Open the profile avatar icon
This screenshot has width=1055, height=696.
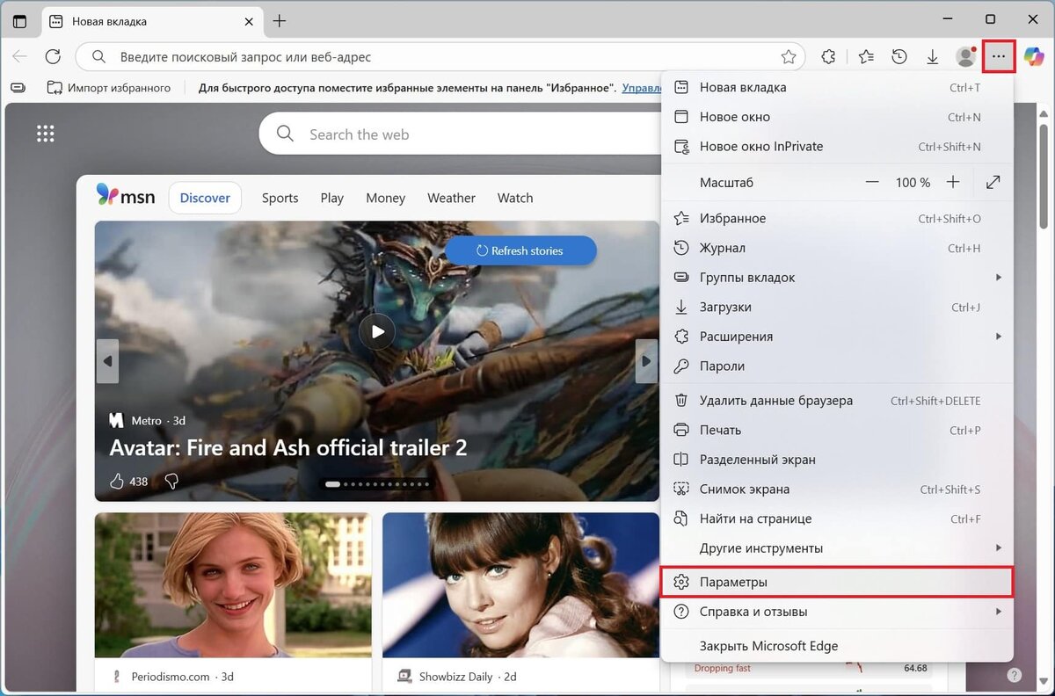pos(965,57)
